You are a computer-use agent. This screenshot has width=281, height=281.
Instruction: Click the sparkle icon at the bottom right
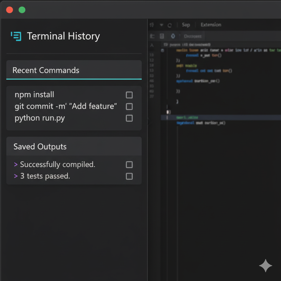point(265,266)
